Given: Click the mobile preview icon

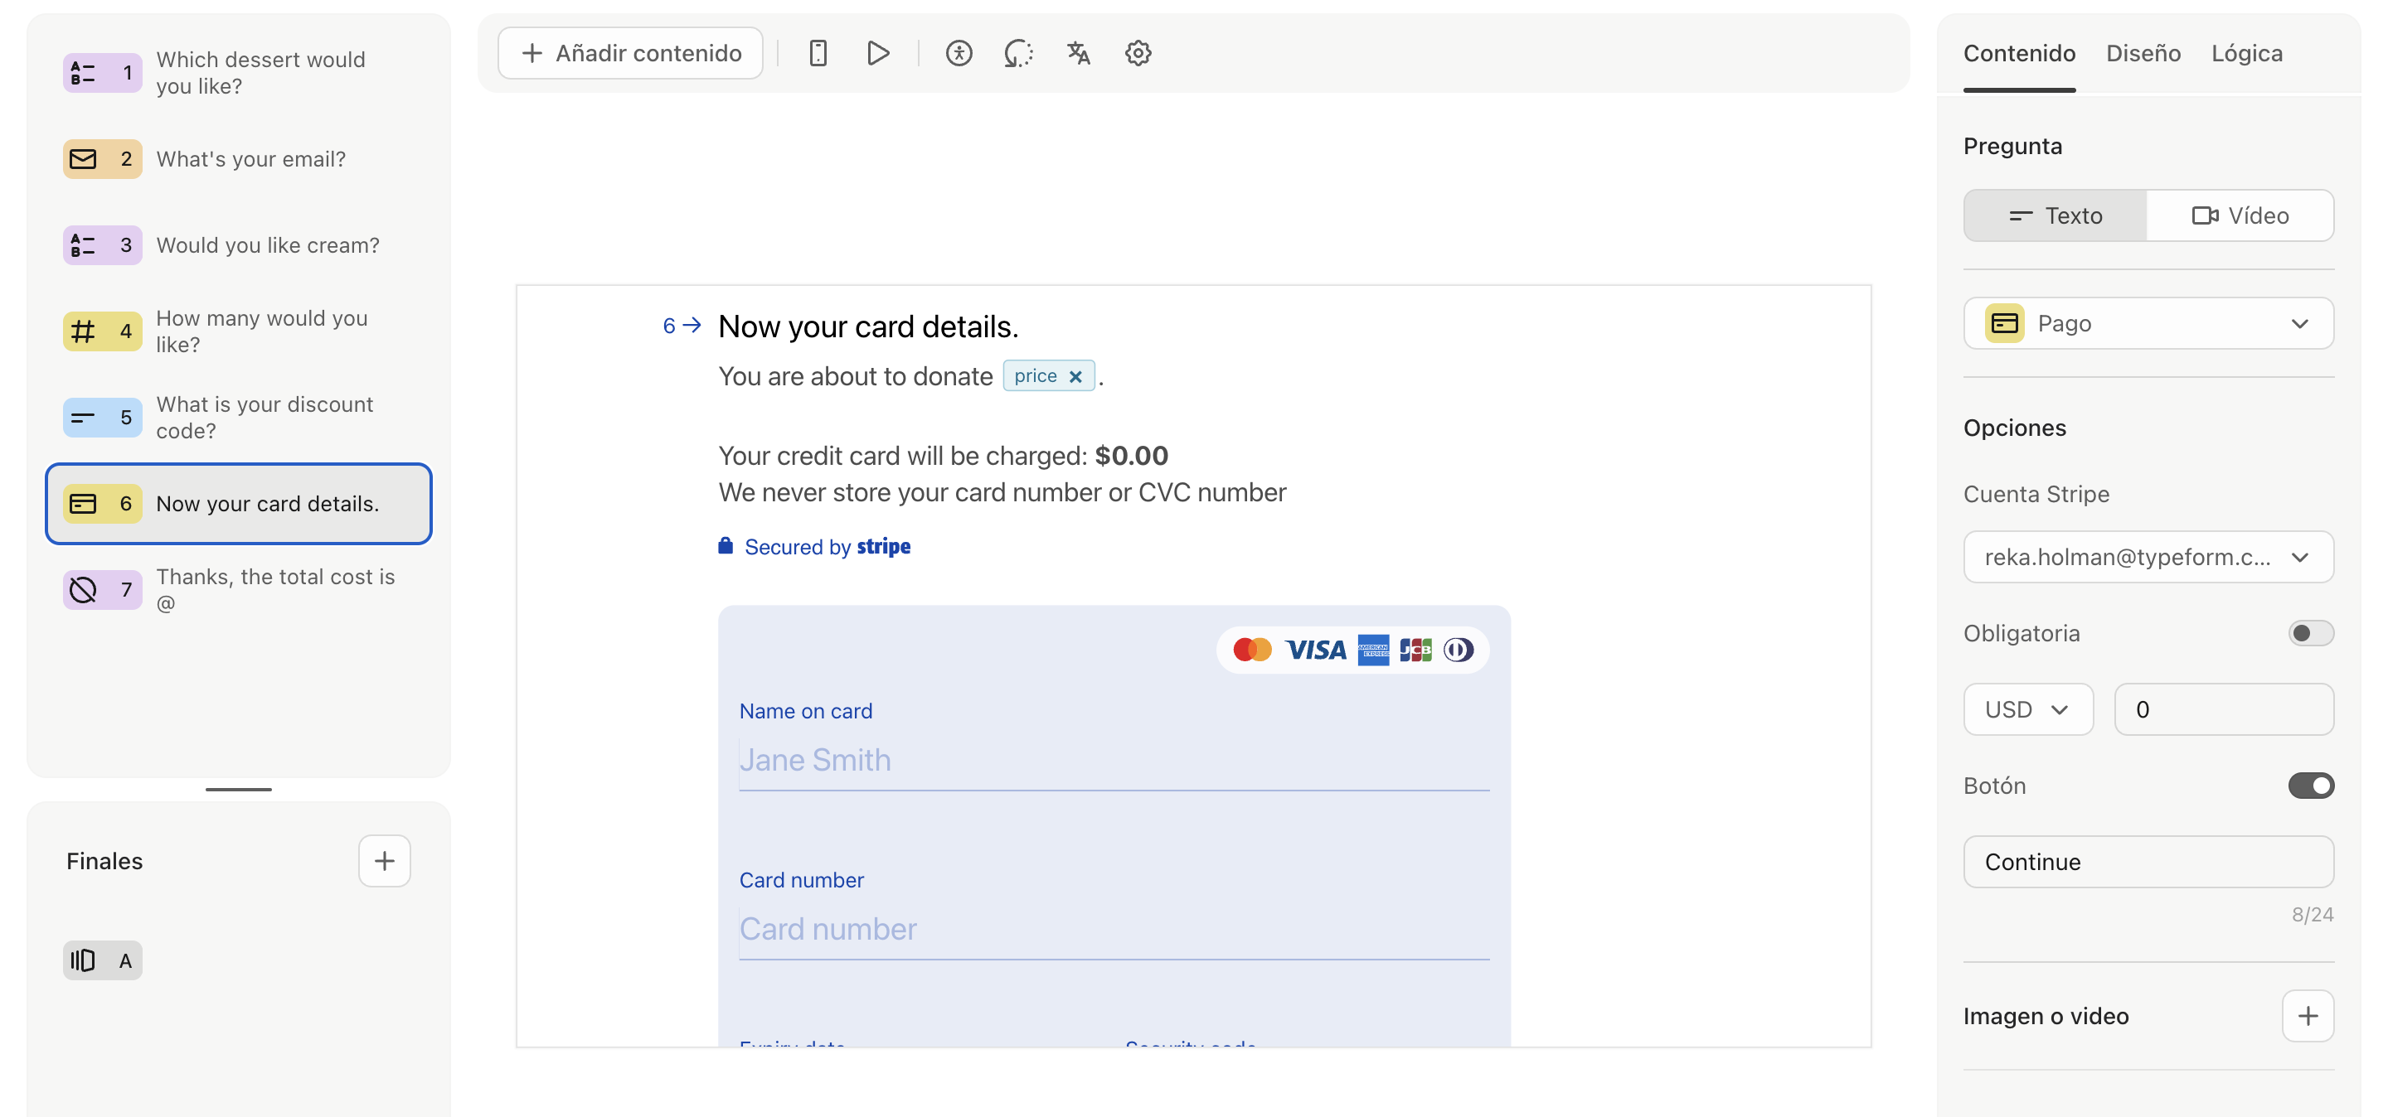Looking at the screenshot, I should [x=817, y=53].
